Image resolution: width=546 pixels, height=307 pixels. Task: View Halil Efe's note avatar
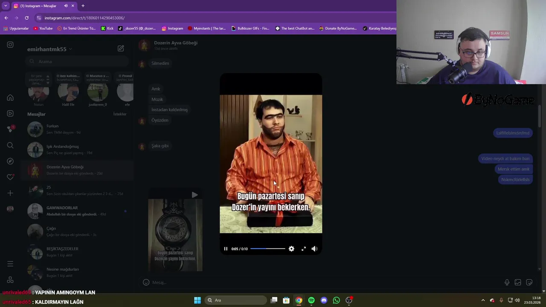click(68, 92)
